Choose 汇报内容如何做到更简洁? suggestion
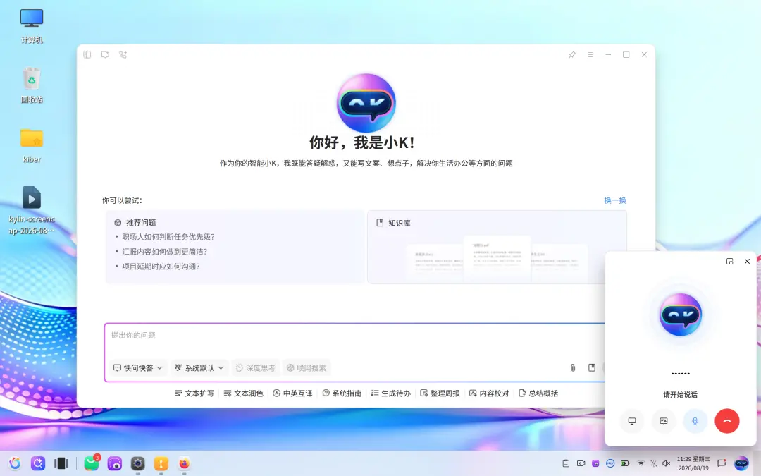 click(x=164, y=252)
